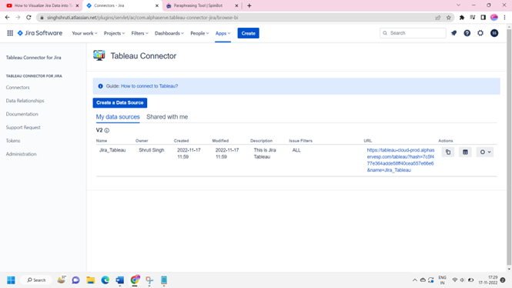Click Create a Data Source button

point(120,103)
